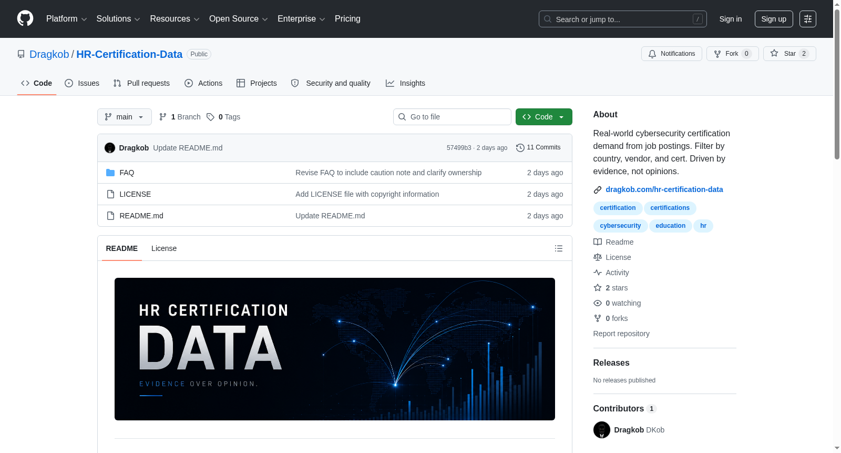The image size is (841, 453).
Task: Open the Insights tab
Action: 405,83
